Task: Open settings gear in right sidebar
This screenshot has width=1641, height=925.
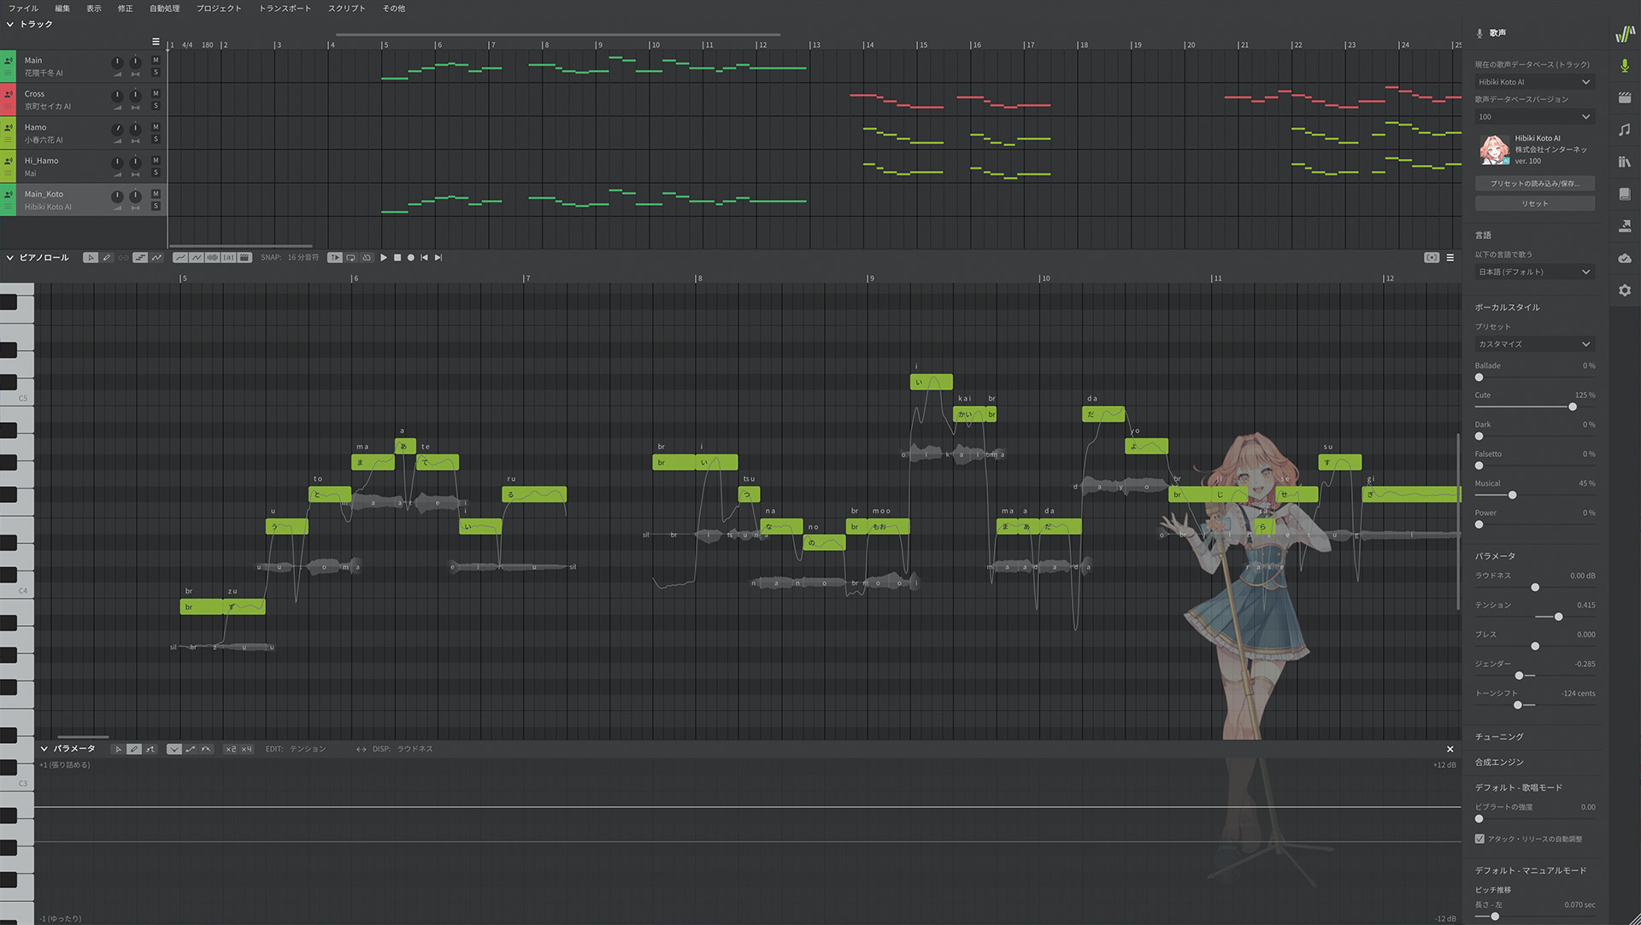Action: click(1625, 290)
